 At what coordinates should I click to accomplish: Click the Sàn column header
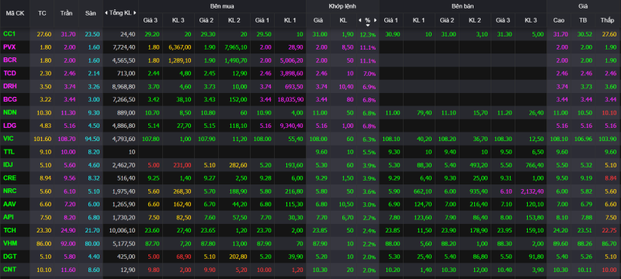tap(90, 13)
